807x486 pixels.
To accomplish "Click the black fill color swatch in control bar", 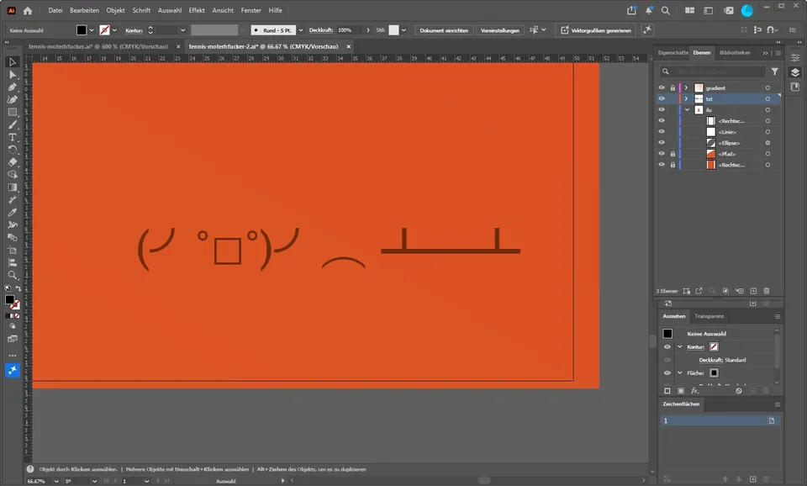I will (x=82, y=30).
